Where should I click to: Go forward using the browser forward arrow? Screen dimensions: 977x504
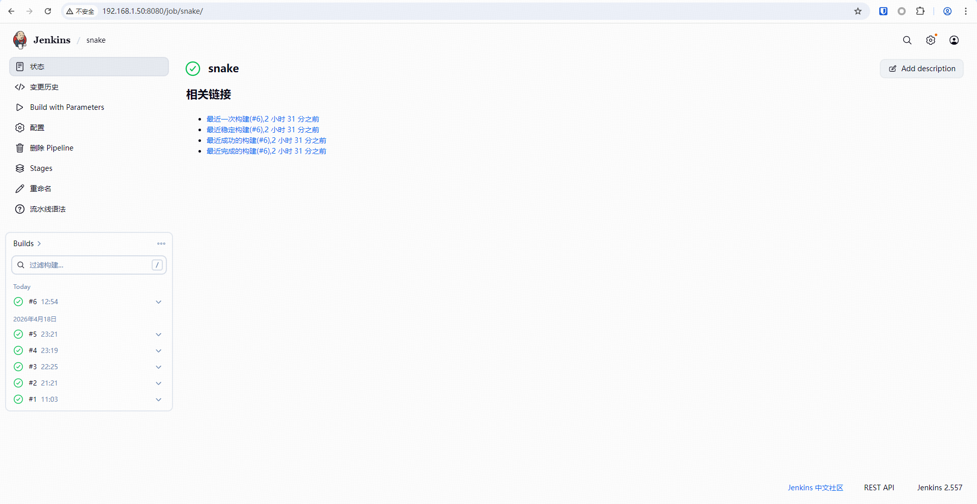click(30, 11)
